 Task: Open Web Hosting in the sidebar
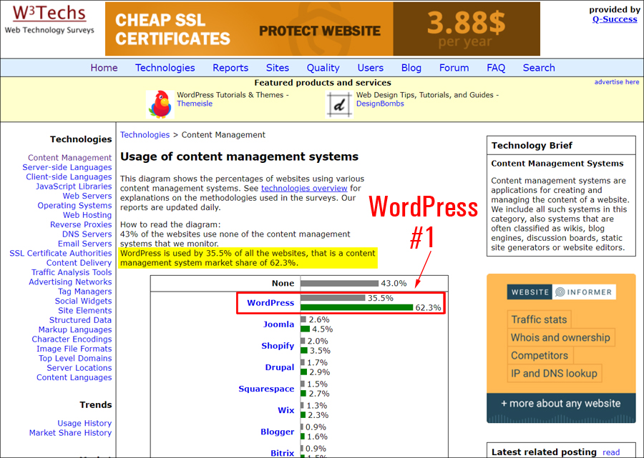pos(87,215)
